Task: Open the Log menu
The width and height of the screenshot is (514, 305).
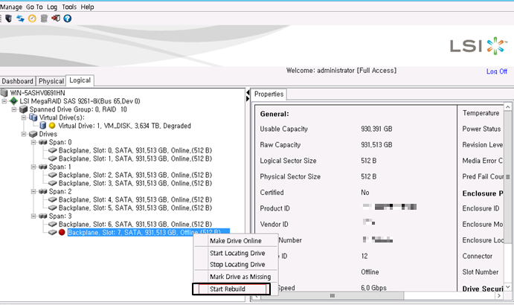Action: [52, 7]
